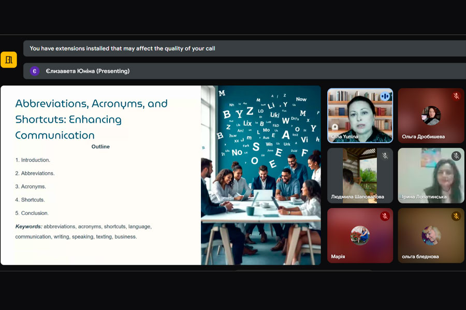Click red muted mic icon on Марія tile
This screenshot has height=310, width=466.
(385, 216)
